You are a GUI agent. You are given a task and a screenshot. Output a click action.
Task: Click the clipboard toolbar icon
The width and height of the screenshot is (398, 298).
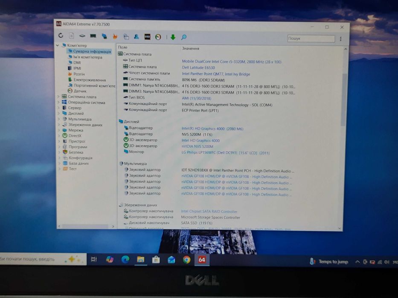click(x=126, y=37)
